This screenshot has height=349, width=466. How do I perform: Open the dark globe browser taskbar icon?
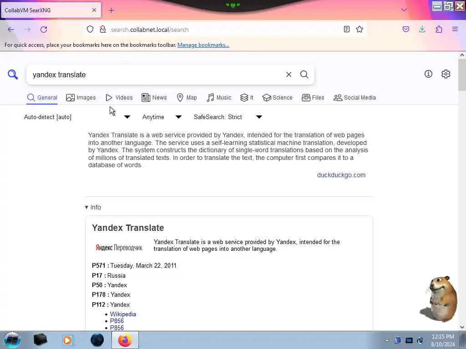tap(97, 340)
